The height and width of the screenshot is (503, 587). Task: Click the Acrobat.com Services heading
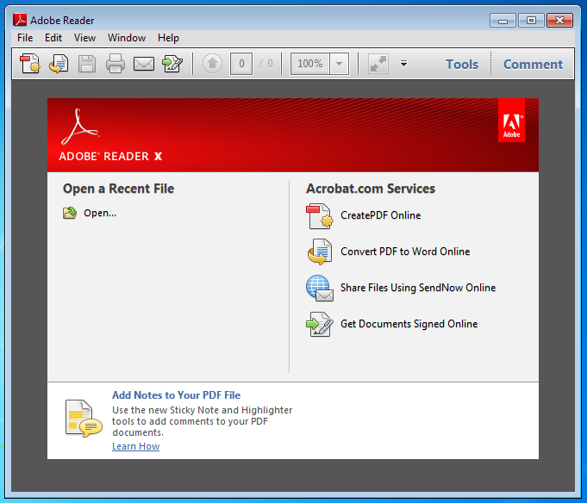[371, 189]
